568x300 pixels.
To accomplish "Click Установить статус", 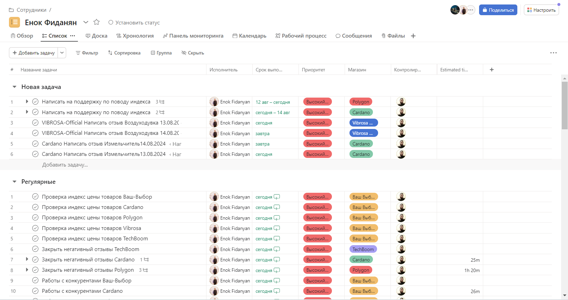I will click(134, 22).
